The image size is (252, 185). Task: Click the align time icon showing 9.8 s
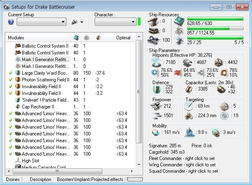(x=189, y=133)
